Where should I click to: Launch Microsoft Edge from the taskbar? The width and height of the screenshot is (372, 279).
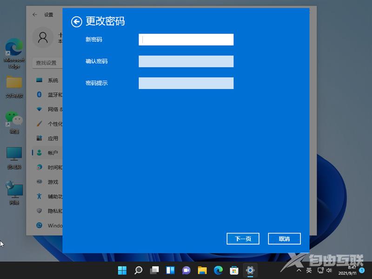pyautogui.click(x=217, y=270)
